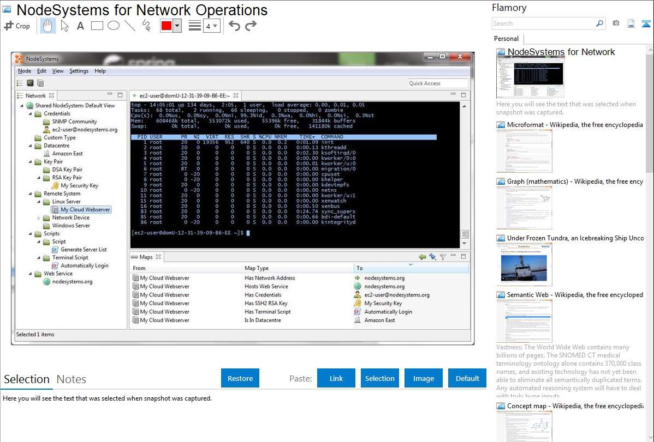Collapse the Remote System tree node
This screenshot has width=654, height=442.
pyautogui.click(x=31, y=193)
